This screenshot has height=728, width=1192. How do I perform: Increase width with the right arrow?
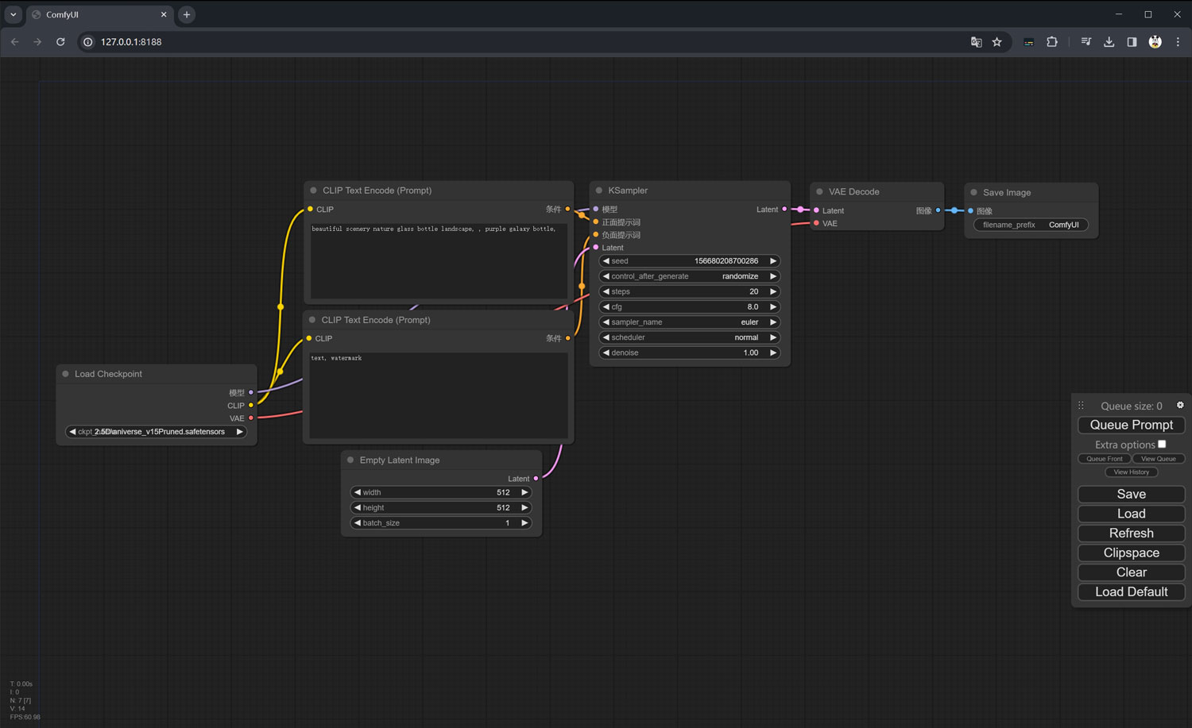(x=524, y=492)
